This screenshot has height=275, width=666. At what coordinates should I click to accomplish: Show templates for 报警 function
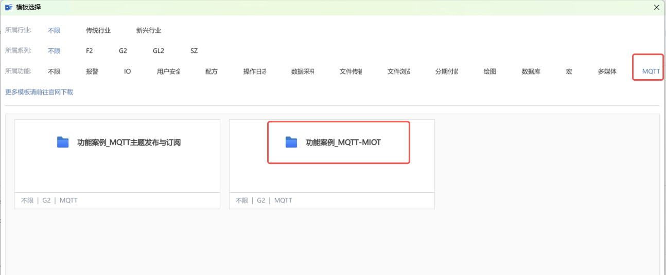point(92,71)
